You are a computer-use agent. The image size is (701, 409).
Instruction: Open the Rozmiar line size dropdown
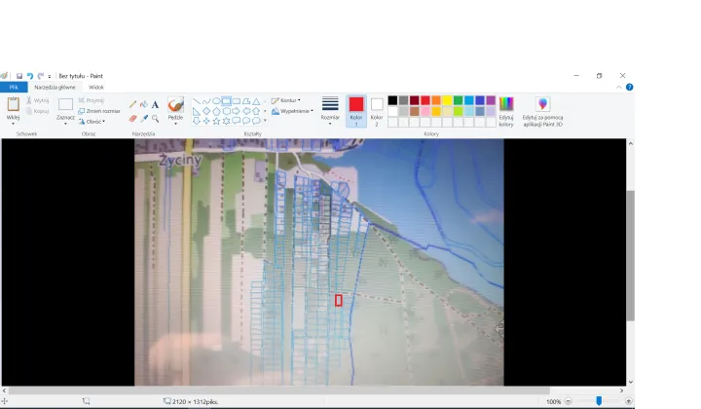pyautogui.click(x=330, y=110)
